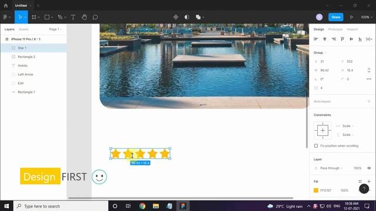Add a new fill with plus
The width and height of the screenshot is (376, 211).
(x=369, y=182)
